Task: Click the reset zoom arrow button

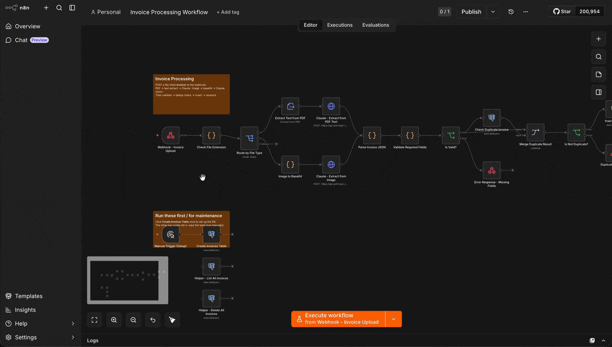Action: pos(153,320)
